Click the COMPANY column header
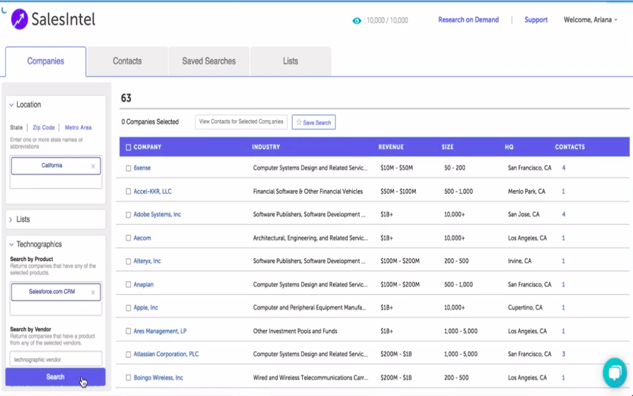The width and height of the screenshot is (633, 396). point(147,147)
